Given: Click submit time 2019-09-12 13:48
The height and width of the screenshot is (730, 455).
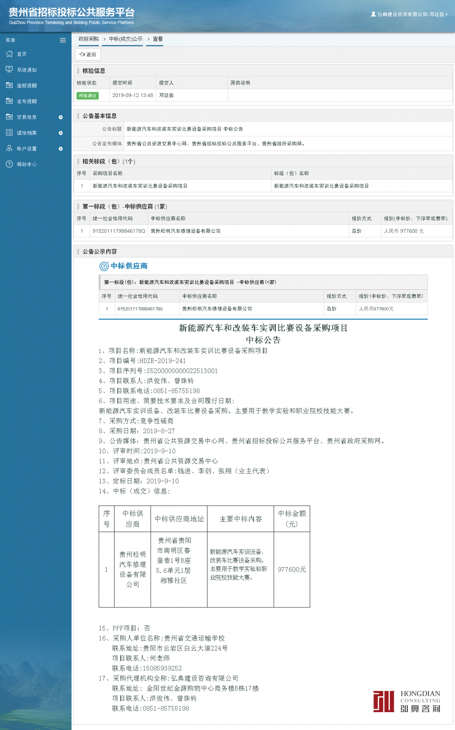Looking at the screenshot, I should tap(133, 95).
